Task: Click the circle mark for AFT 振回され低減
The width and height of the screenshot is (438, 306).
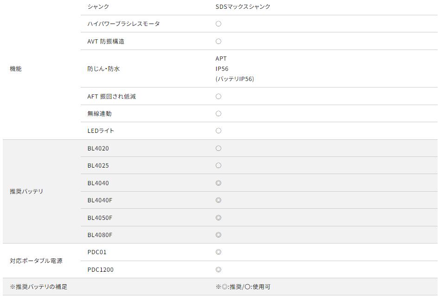Action: click(219, 96)
